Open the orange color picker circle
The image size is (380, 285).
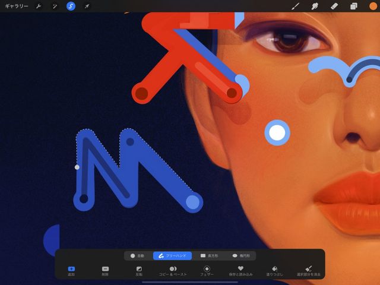[x=373, y=6]
